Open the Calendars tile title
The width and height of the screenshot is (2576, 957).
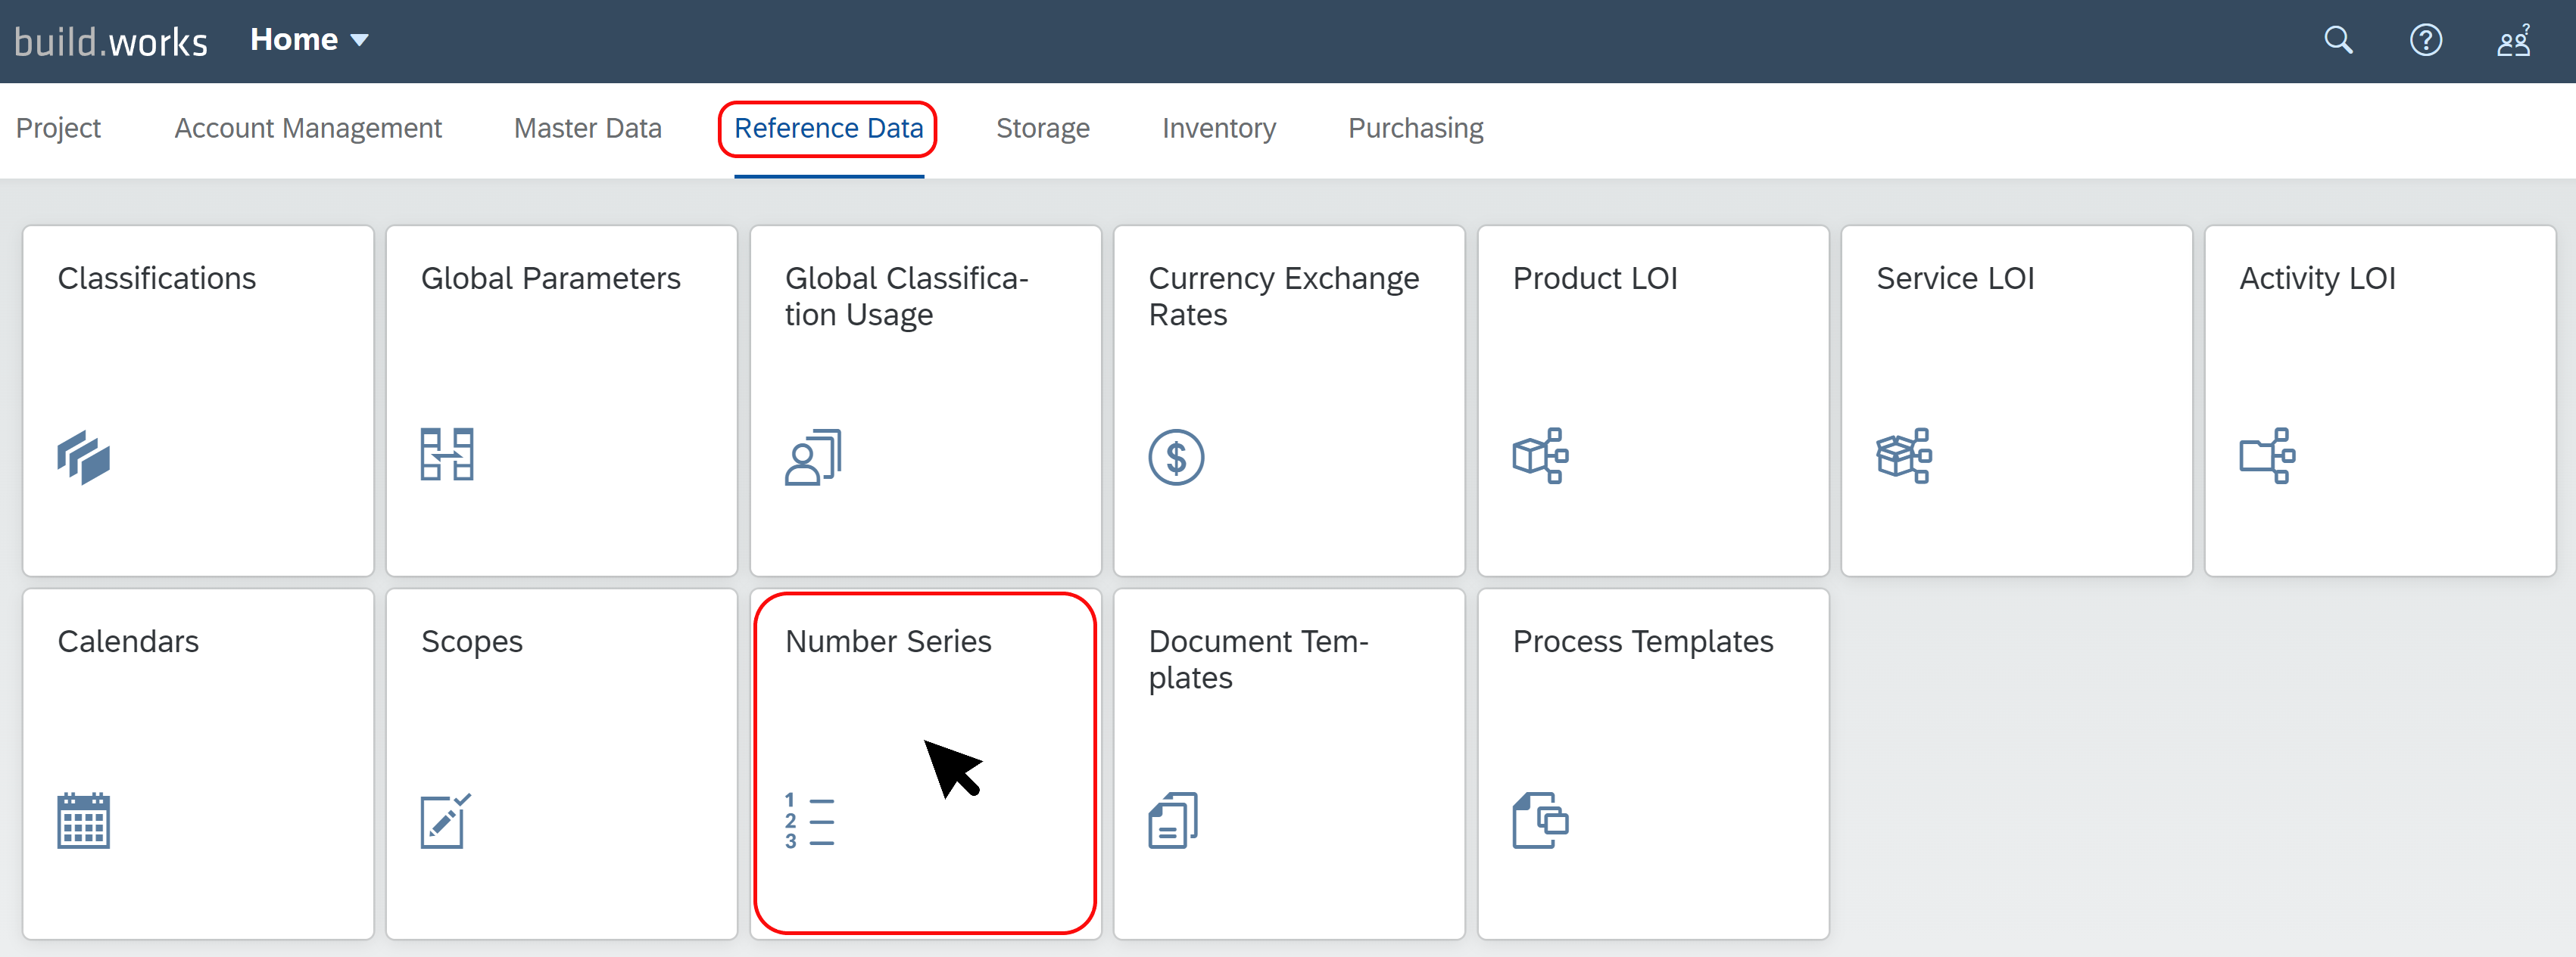(x=128, y=642)
